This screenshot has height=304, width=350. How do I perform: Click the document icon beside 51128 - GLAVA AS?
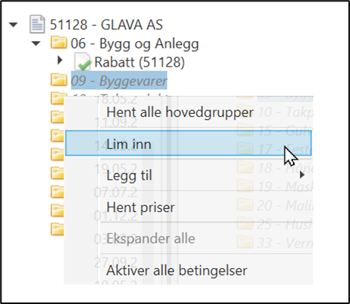(37, 24)
